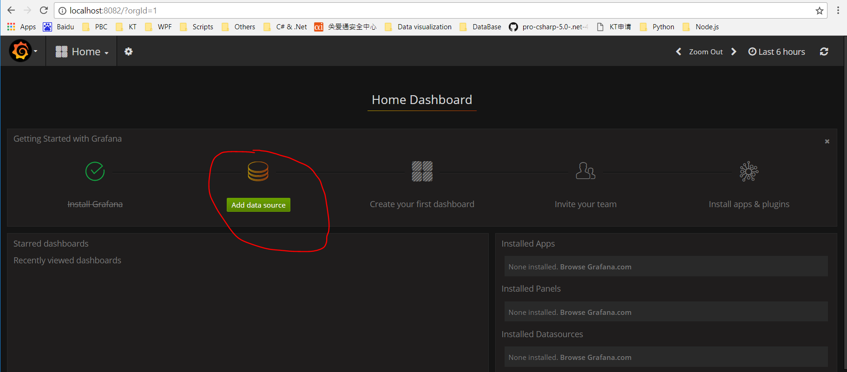The image size is (847, 372).
Task: Open Create your first dashboard
Action: tap(422, 204)
